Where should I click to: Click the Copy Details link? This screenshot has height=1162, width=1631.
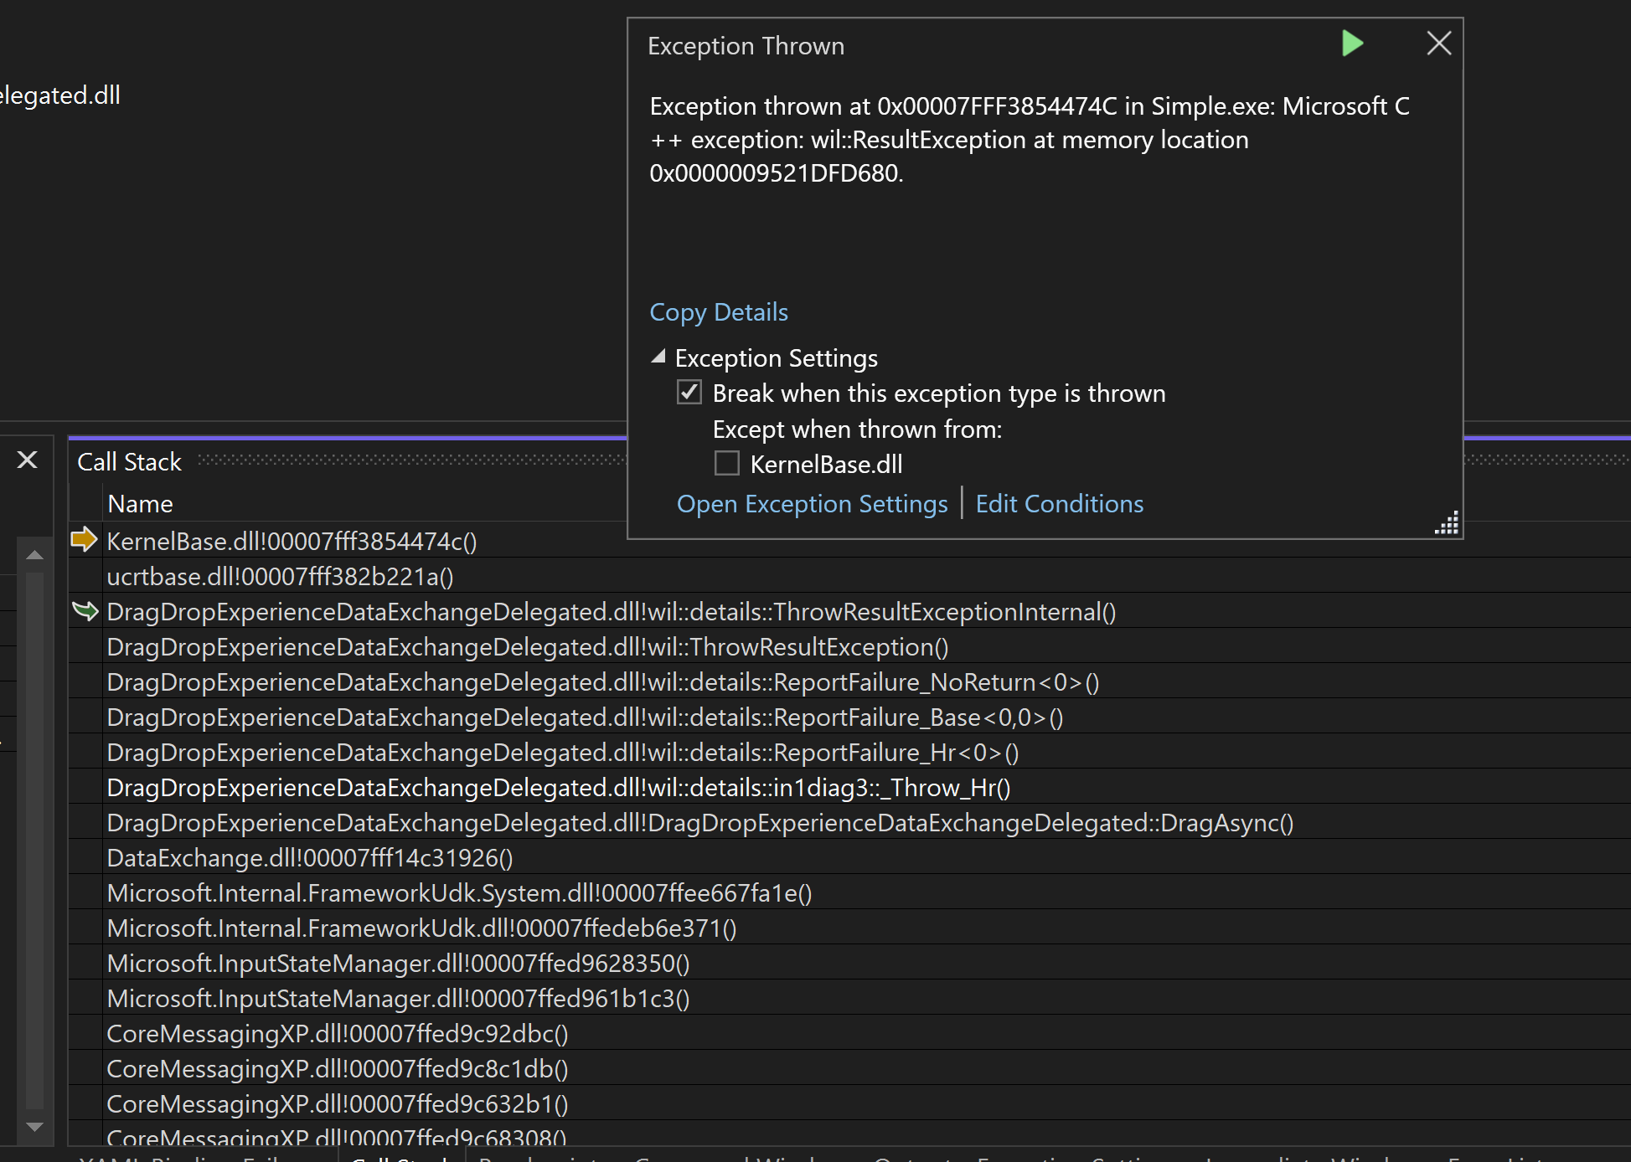[x=719, y=312]
